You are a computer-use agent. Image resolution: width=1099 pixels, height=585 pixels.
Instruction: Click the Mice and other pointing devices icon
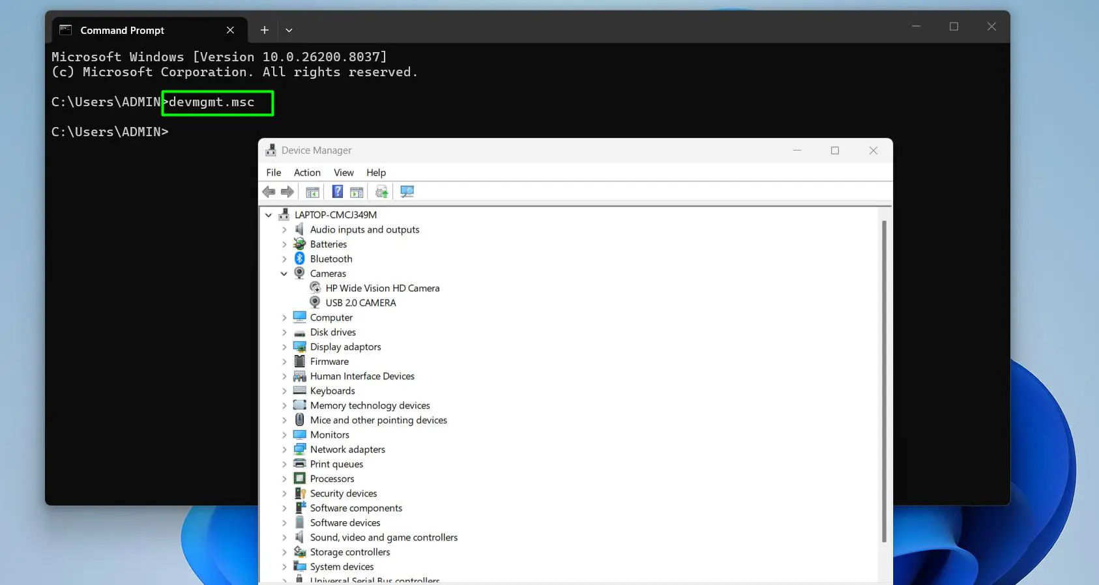[x=299, y=420]
